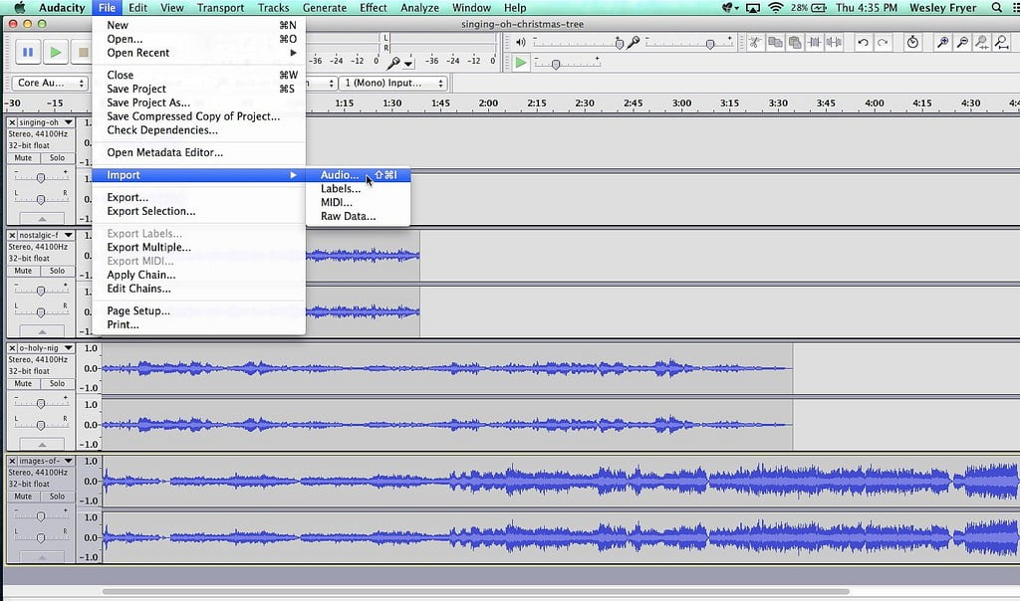
Task: Open the nostalgic-f track name dropdown
Action: (x=68, y=235)
